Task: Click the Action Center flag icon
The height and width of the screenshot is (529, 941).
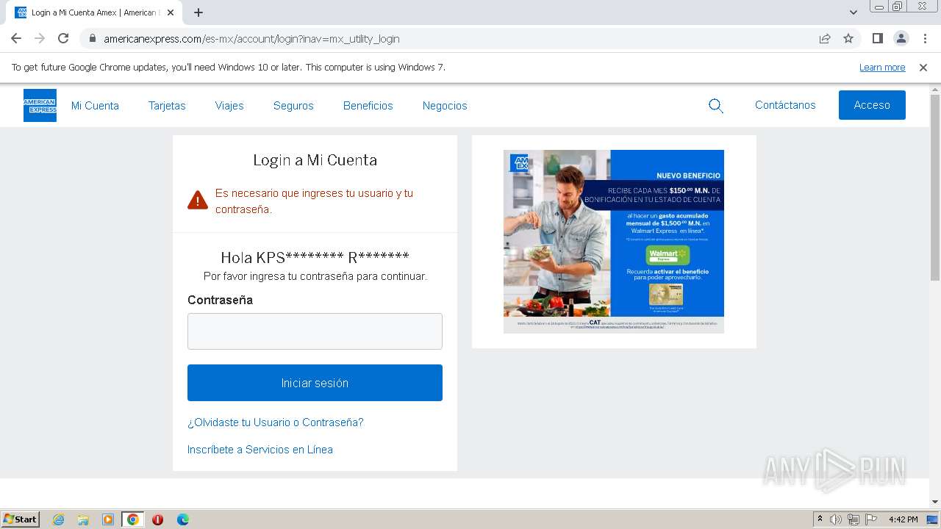Action: click(x=871, y=519)
